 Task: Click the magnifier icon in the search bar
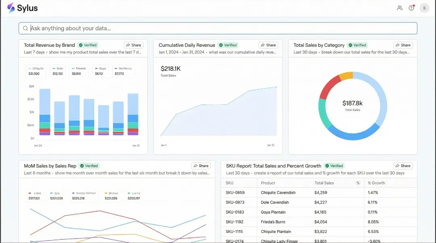click(25, 28)
